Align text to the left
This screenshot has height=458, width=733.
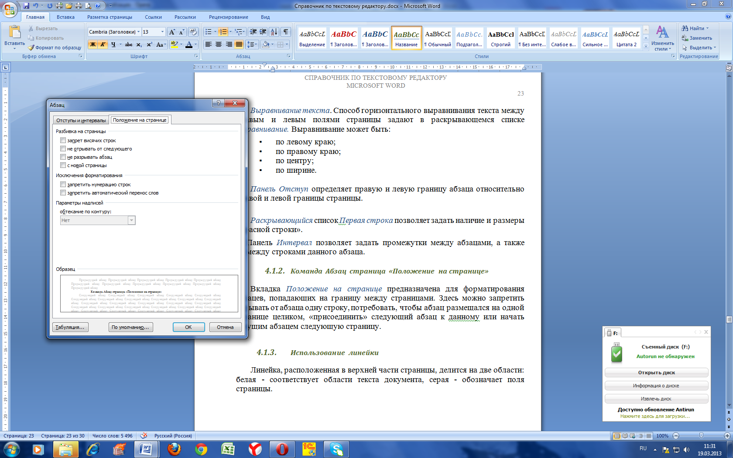tap(209, 44)
